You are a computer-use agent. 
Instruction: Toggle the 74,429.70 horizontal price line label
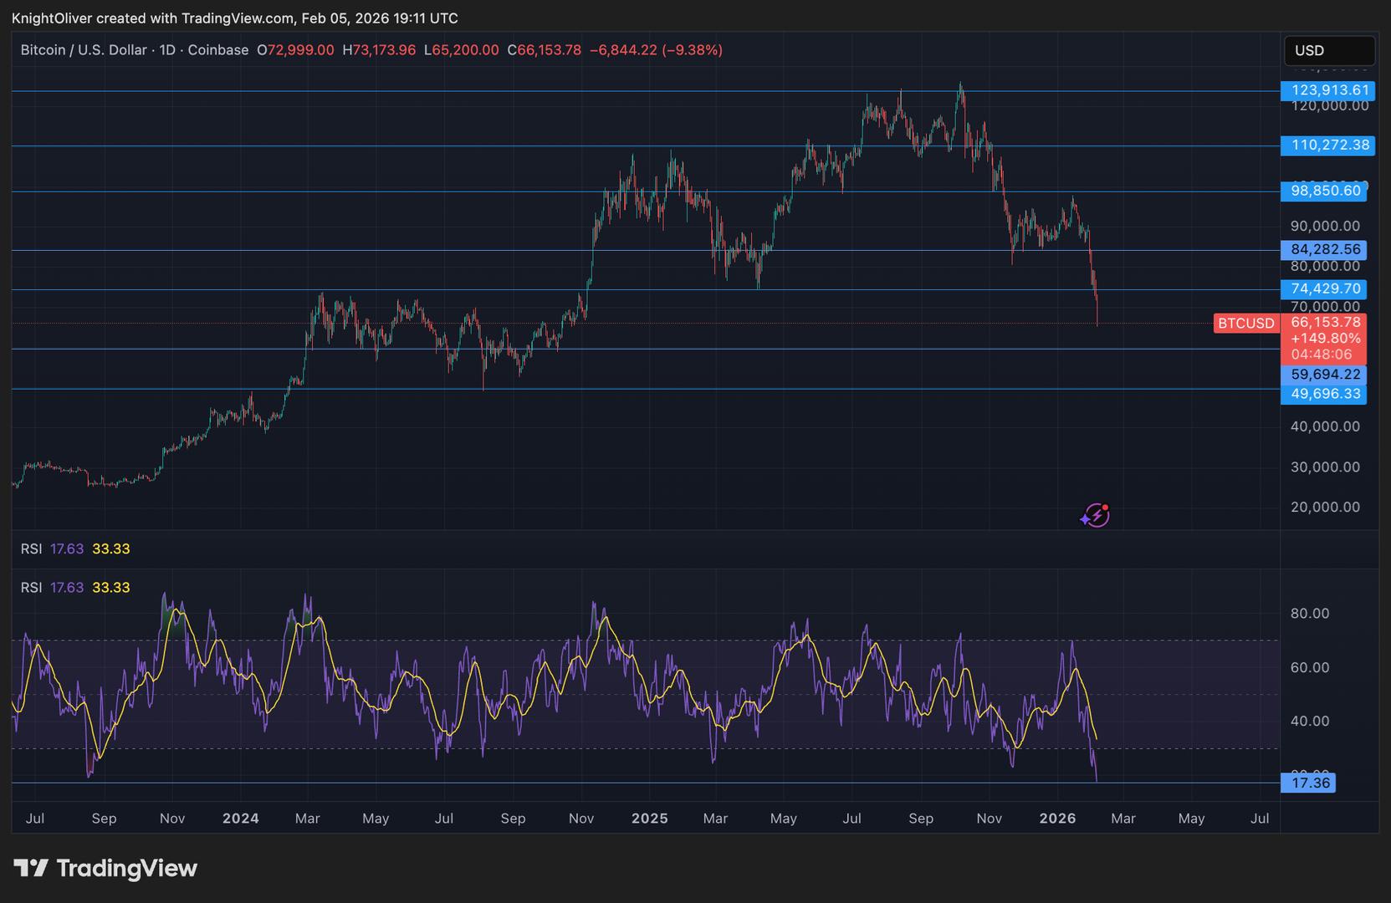point(1326,289)
